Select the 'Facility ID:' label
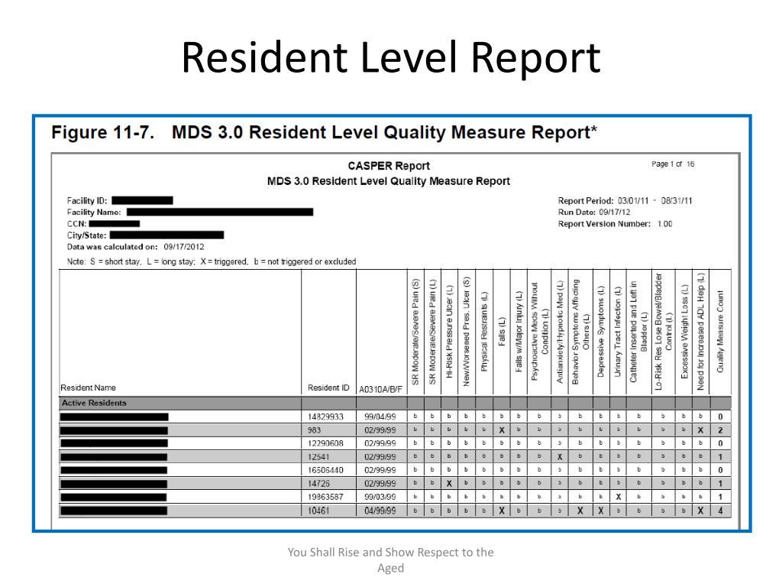The height and width of the screenshot is (587, 782). pos(87,201)
